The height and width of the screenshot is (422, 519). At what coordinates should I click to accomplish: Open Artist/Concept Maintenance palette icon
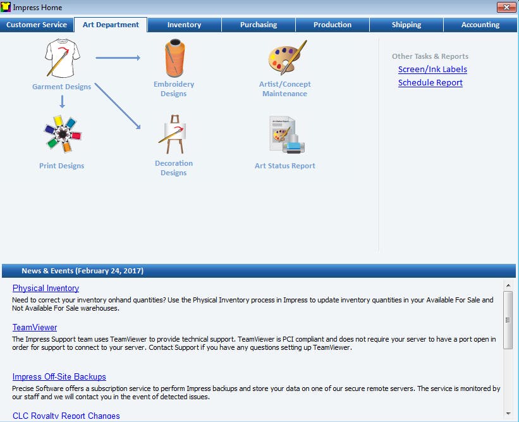[x=287, y=58]
